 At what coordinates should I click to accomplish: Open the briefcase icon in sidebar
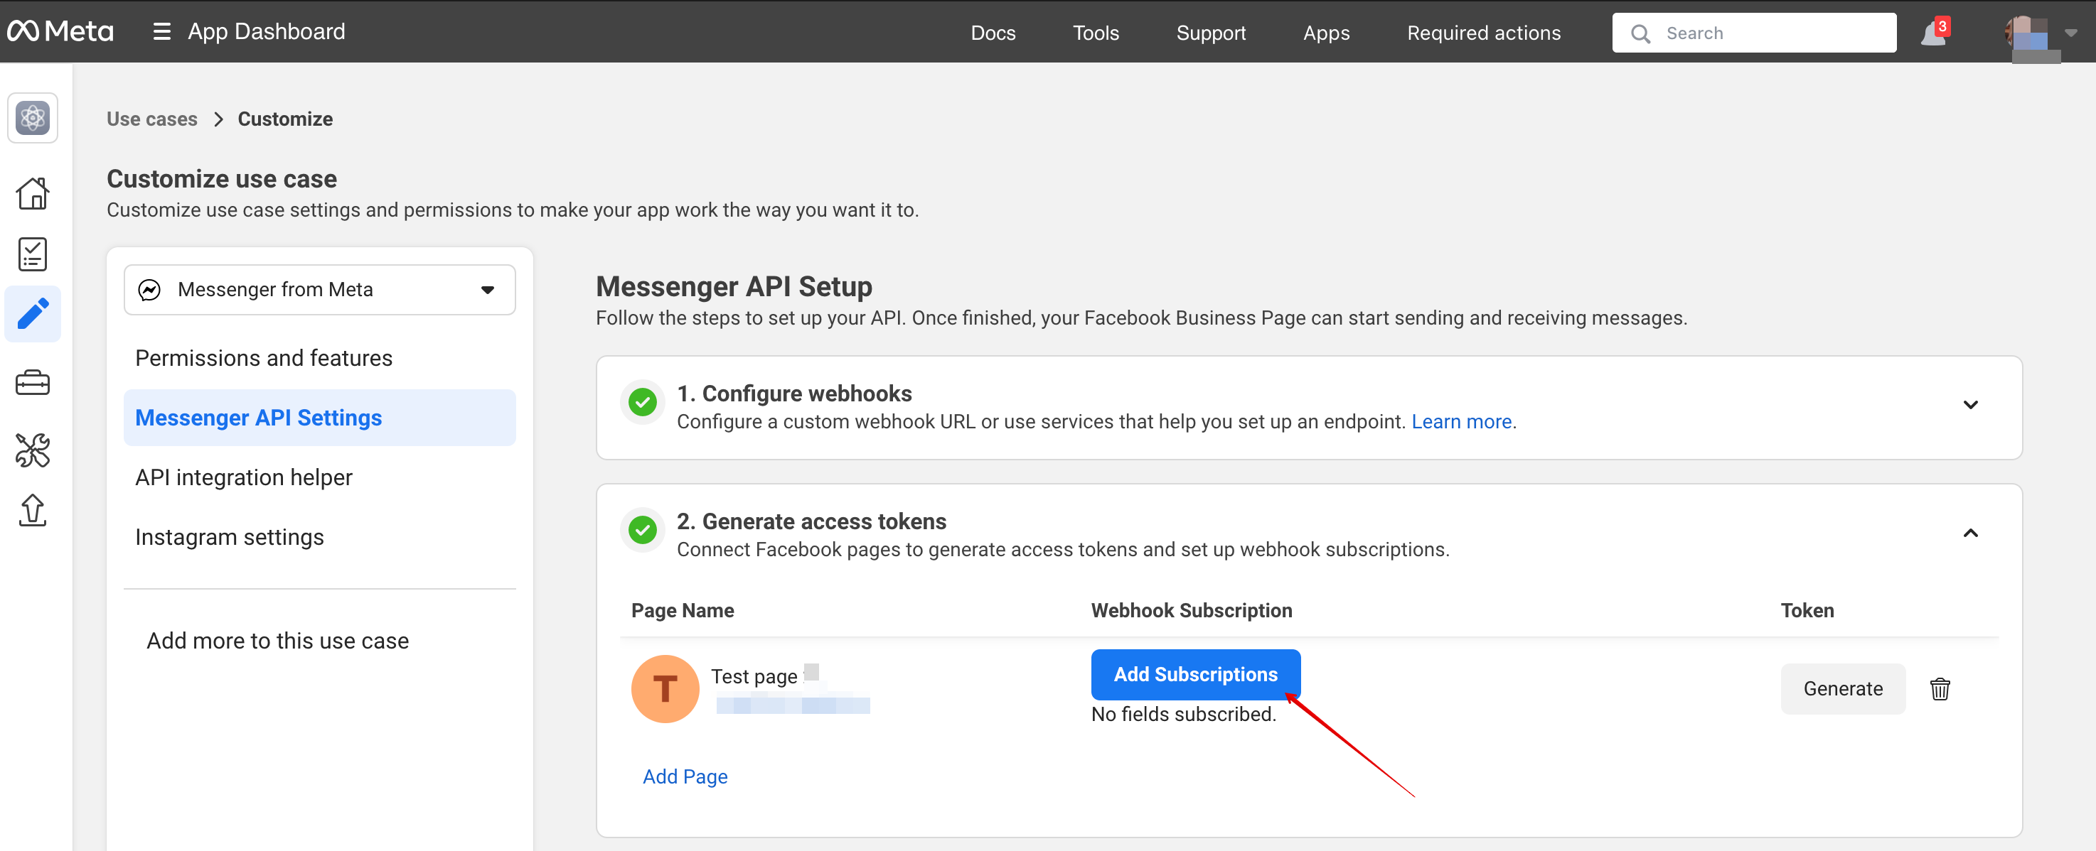coord(33,382)
